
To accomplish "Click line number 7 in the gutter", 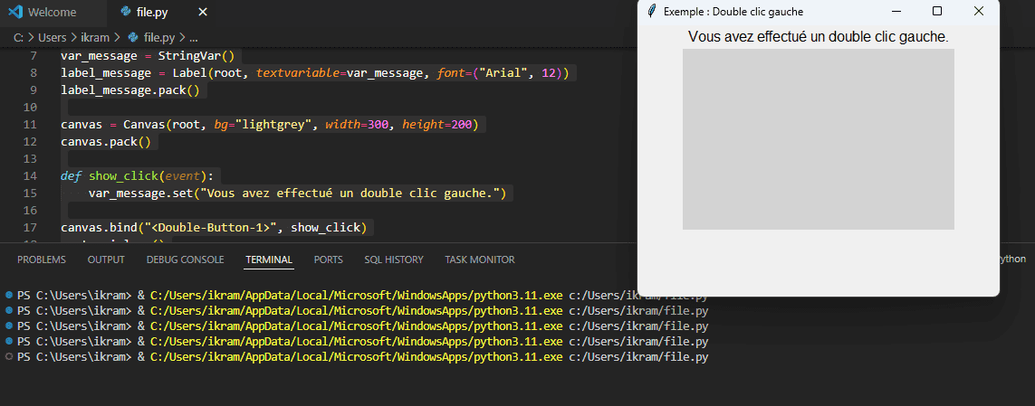I will [34, 55].
